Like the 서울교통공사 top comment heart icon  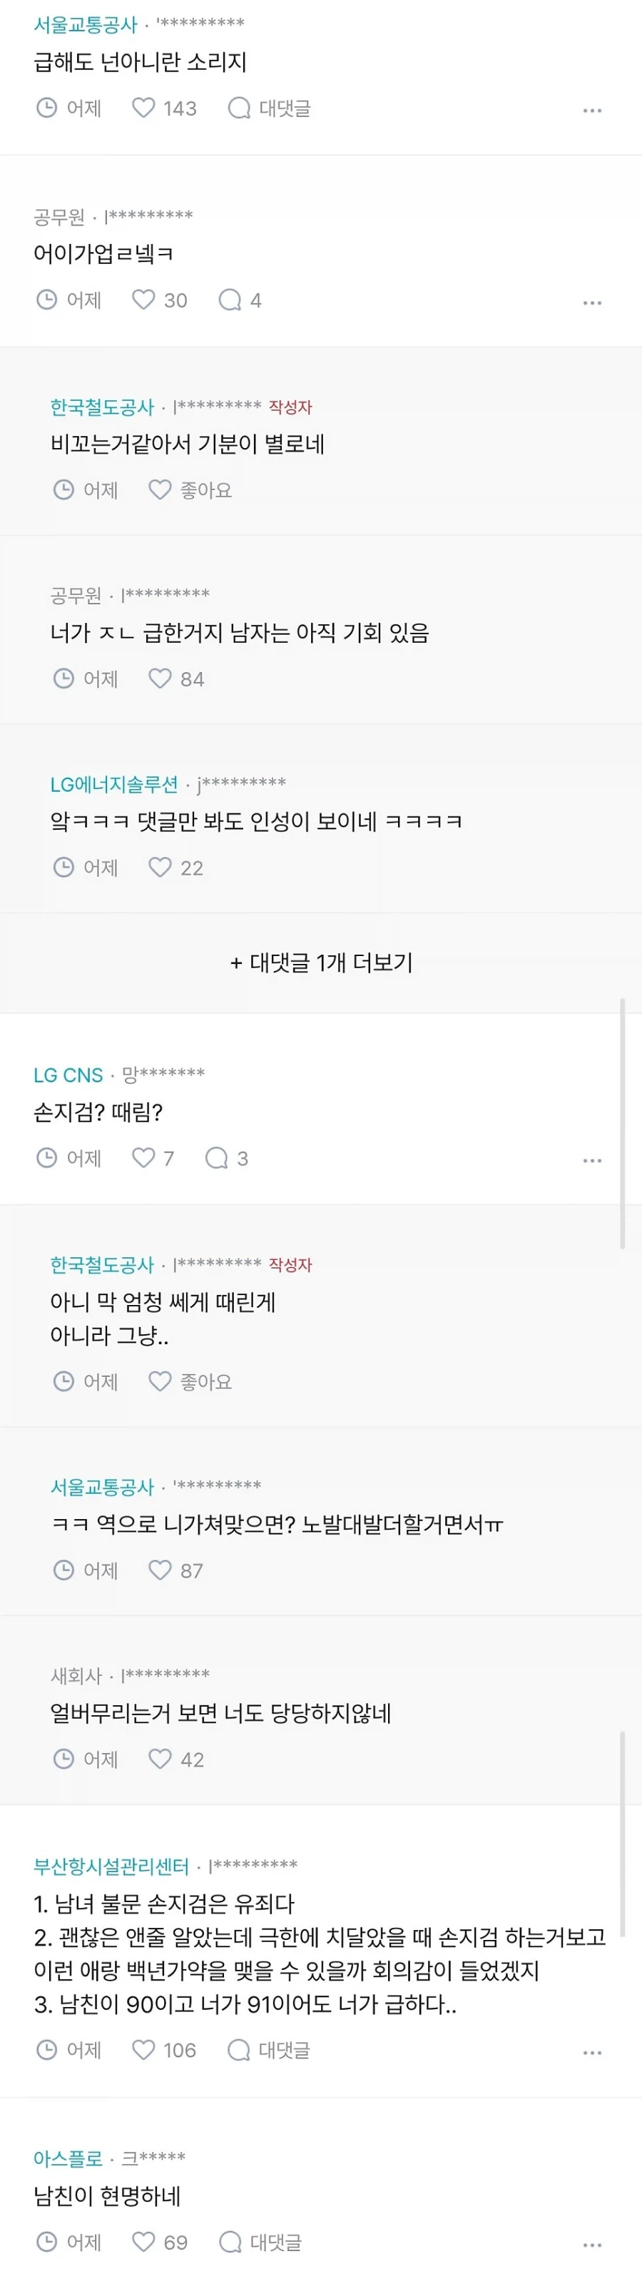143,109
